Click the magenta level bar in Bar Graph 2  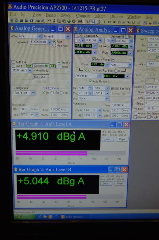pyautogui.click(x=52, y=197)
